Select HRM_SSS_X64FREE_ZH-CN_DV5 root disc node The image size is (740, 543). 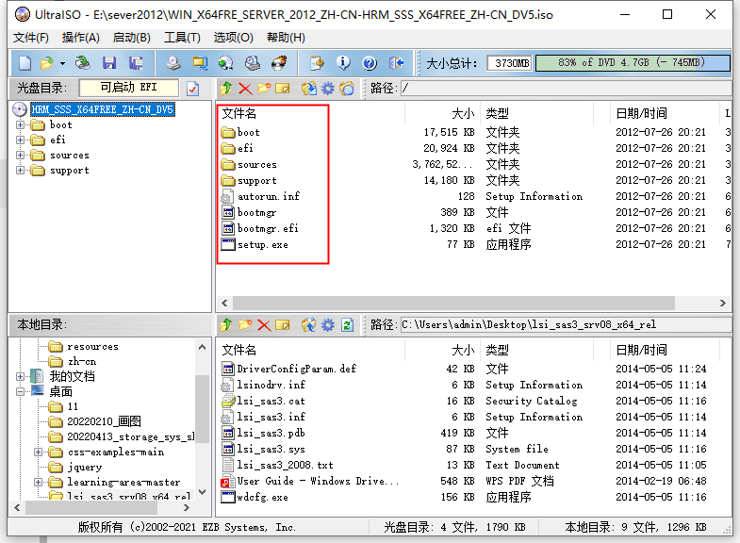[x=103, y=109]
